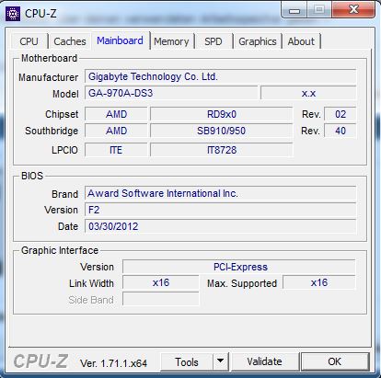The width and height of the screenshot is (381, 378).
Task: Expand the Tools dropdown arrow
Action: [x=221, y=361]
